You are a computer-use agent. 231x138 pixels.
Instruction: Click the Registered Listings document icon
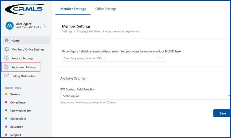click(7, 67)
